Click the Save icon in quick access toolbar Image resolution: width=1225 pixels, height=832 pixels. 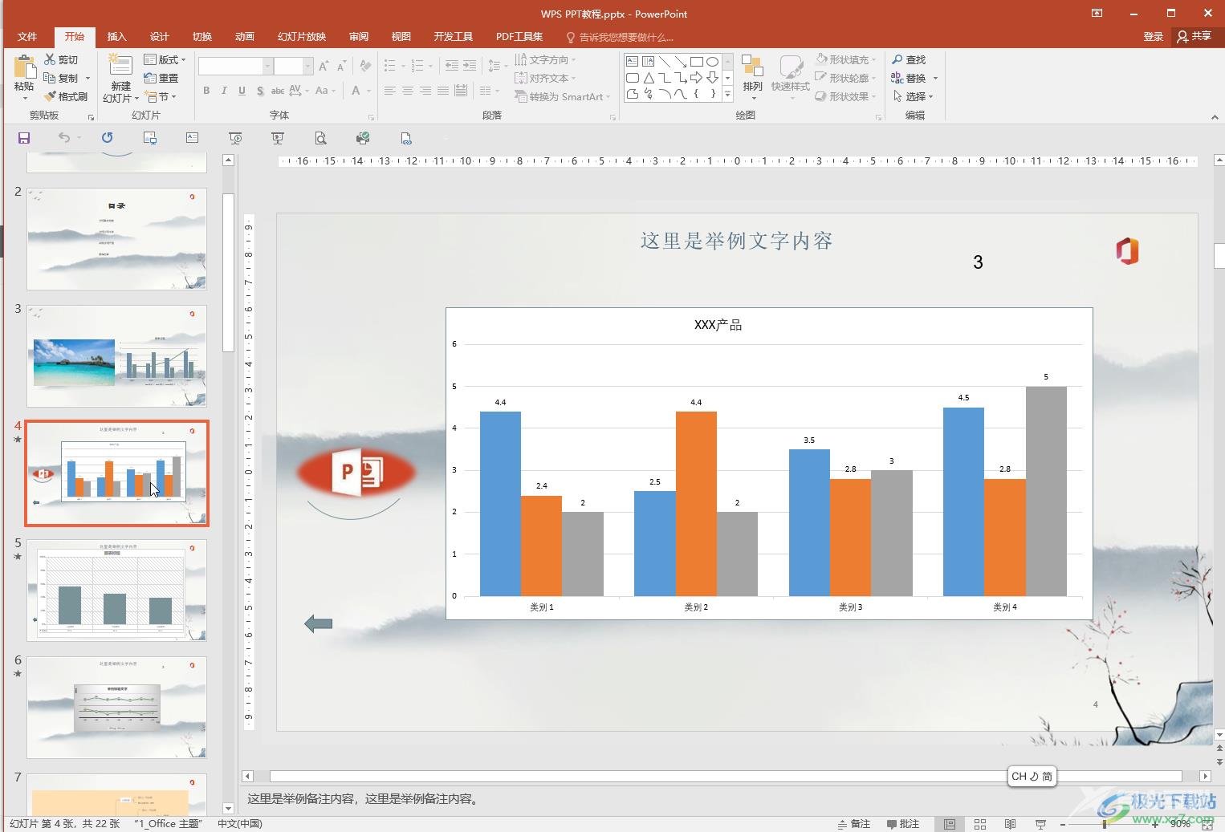point(24,138)
